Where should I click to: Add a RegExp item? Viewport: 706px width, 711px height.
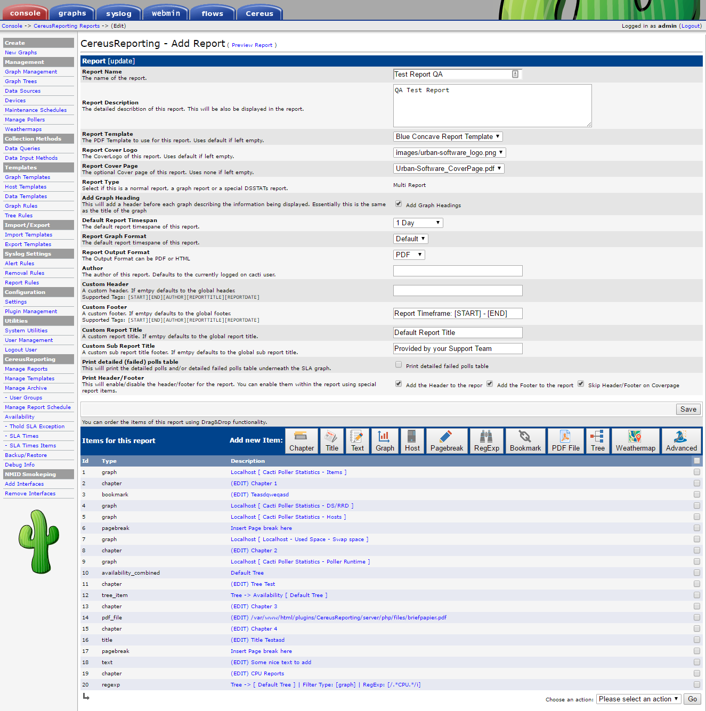486,441
